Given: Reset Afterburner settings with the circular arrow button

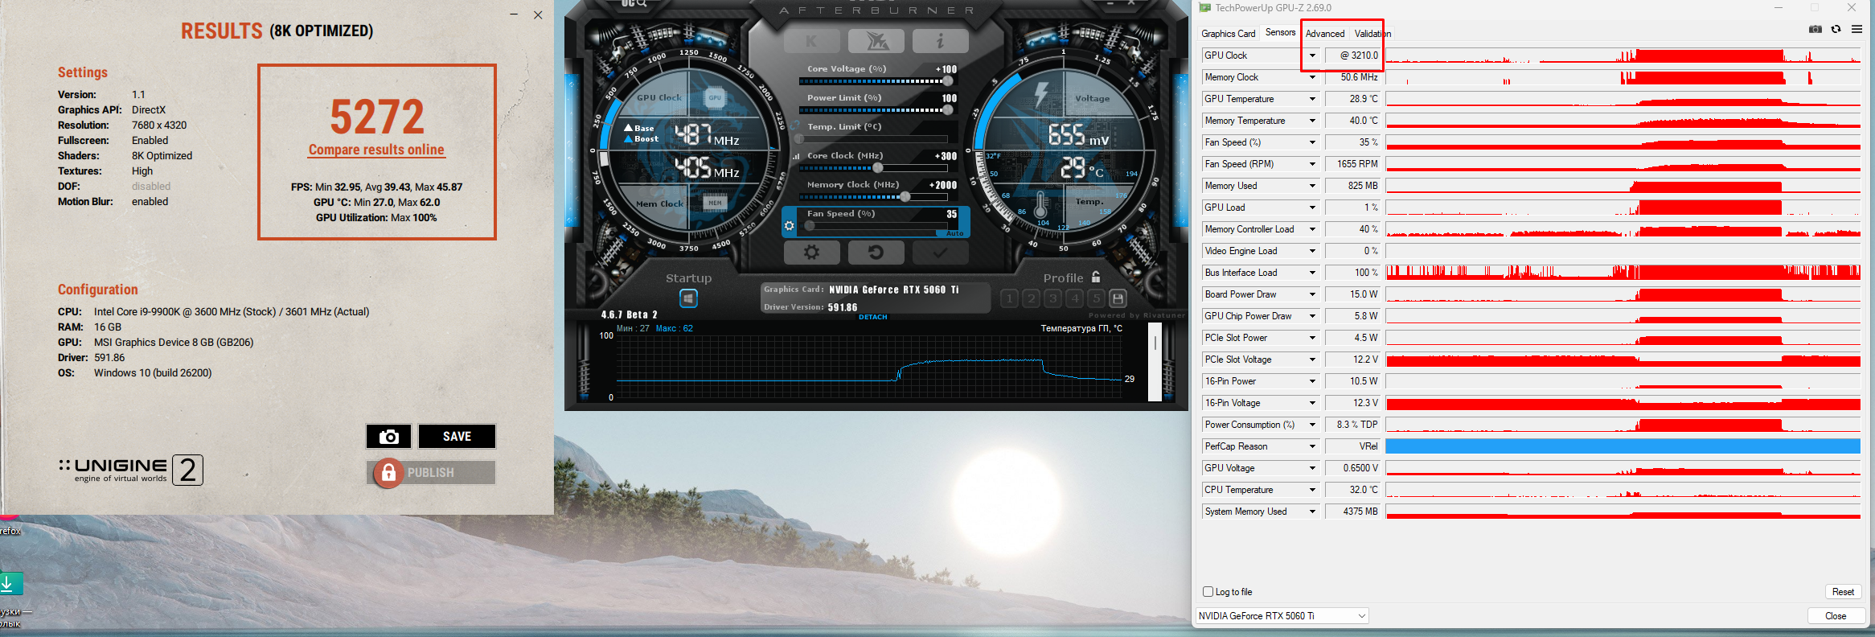Looking at the screenshot, I should 876,253.
